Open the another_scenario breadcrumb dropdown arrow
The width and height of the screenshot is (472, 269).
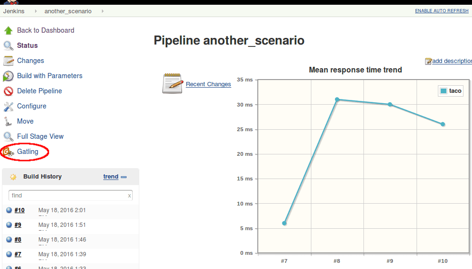pyautogui.click(x=102, y=11)
